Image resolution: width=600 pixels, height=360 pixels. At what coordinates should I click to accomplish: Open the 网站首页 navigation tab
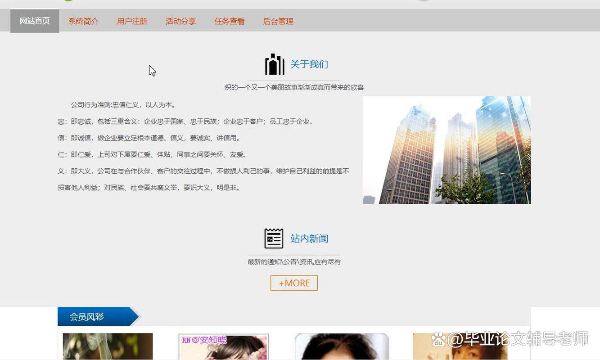coord(35,21)
